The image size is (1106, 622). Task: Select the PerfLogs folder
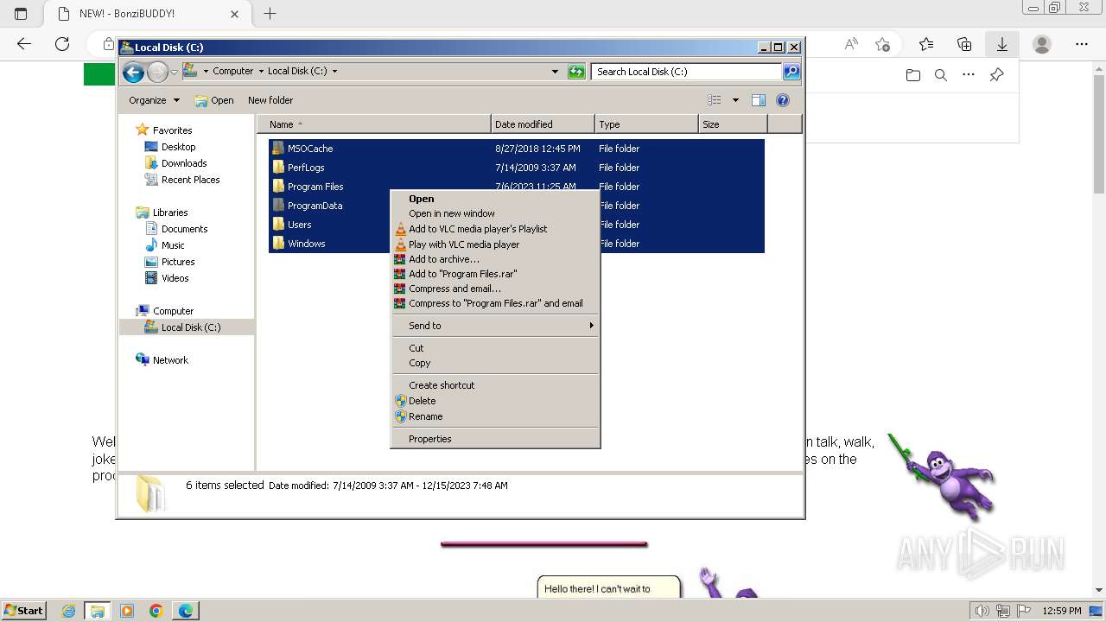(x=306, y=168)
